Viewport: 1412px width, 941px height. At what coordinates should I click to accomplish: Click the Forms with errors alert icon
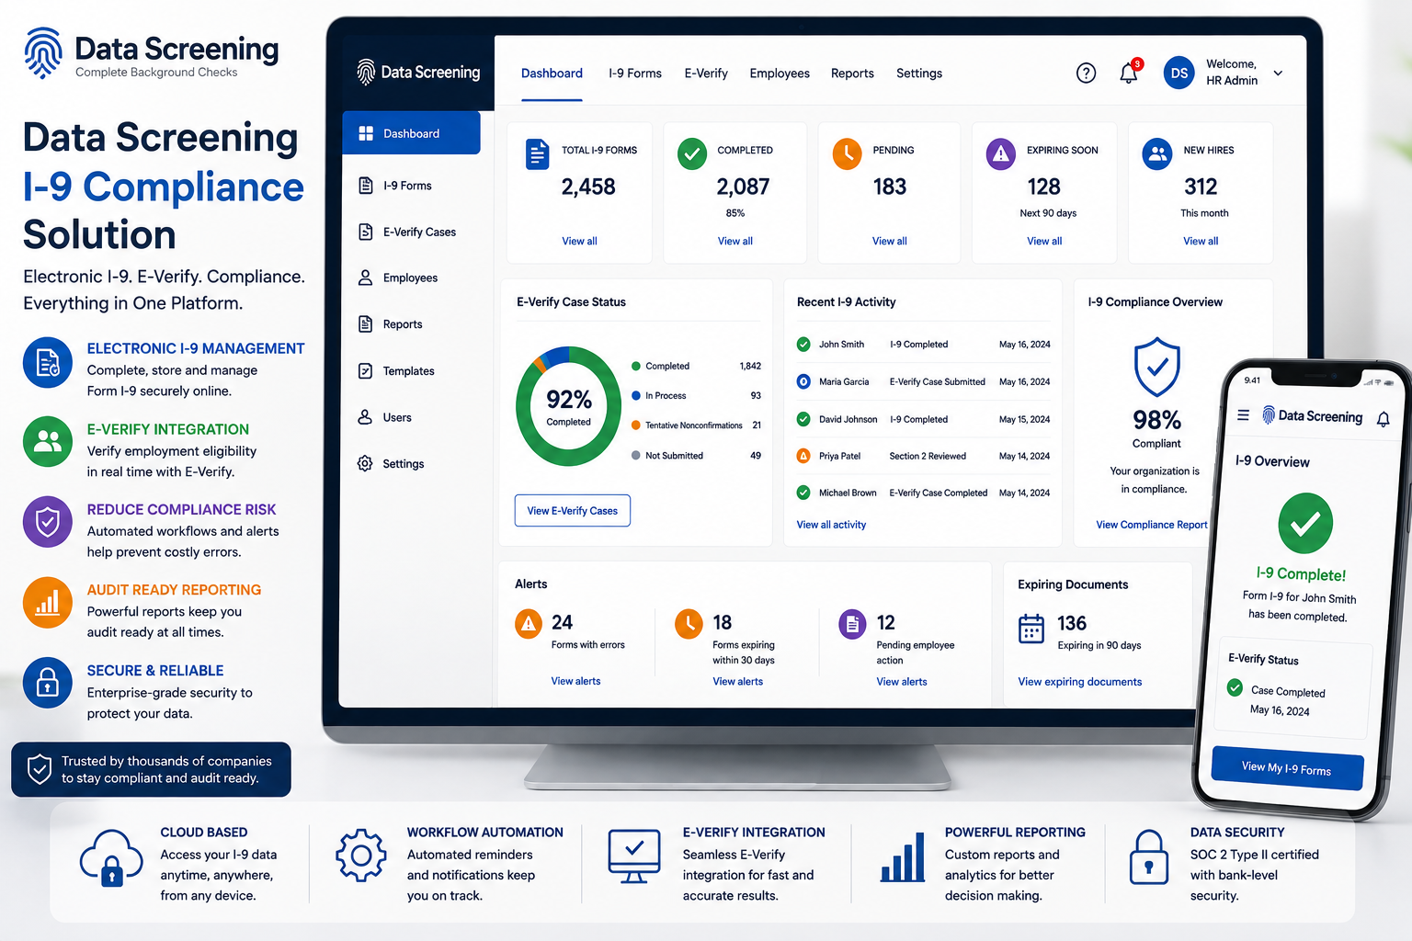pos(529,624)
